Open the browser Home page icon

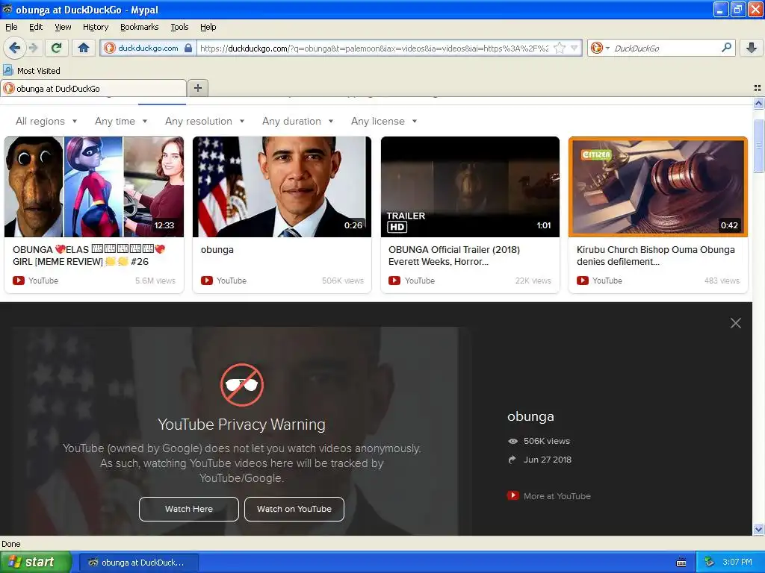coord(84,48)
